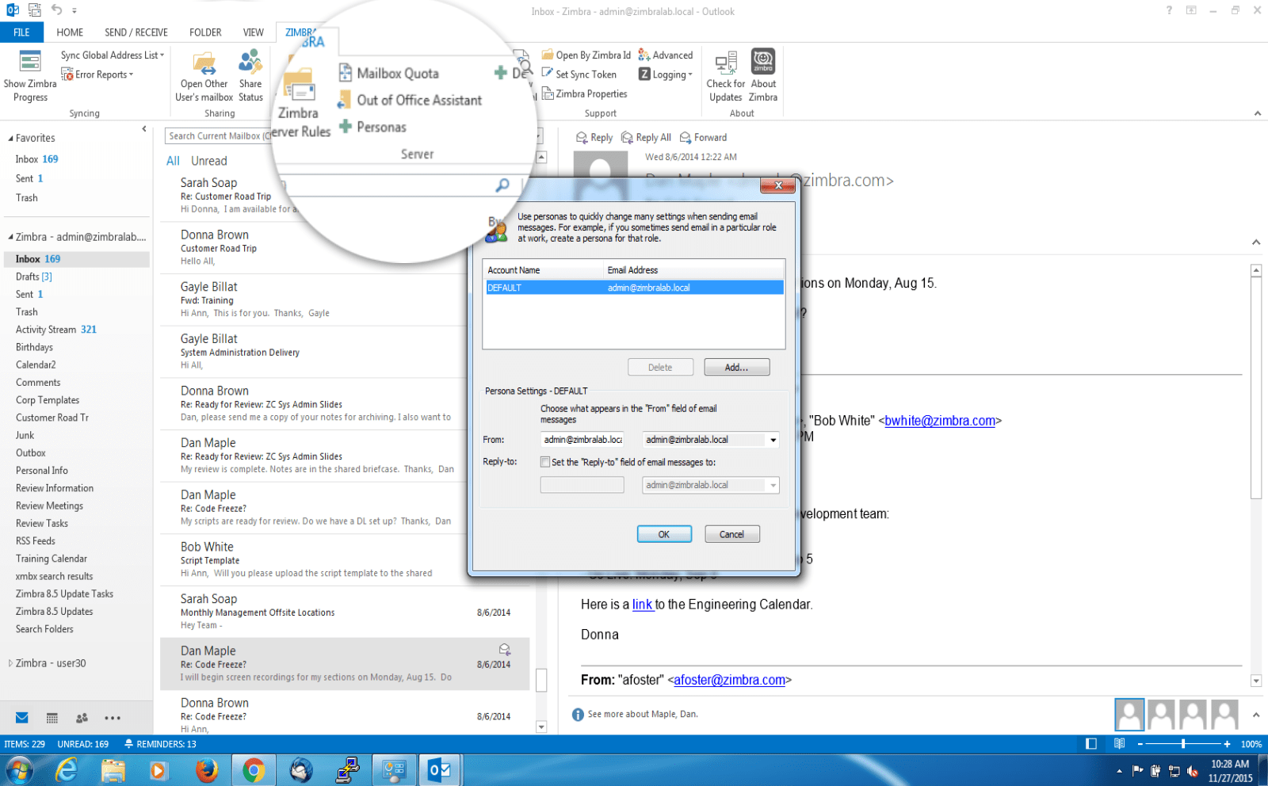
Task: Filter by Unread messages
Action: point(208,161)
